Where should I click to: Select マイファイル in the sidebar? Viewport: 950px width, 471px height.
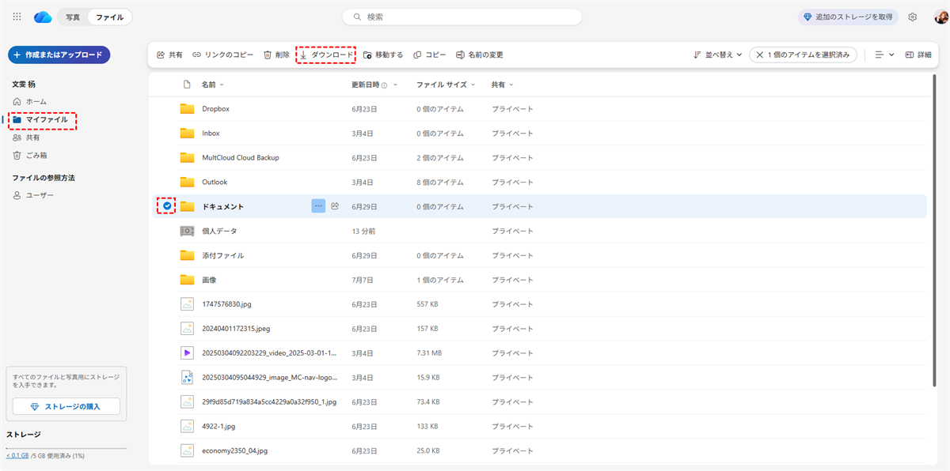point(41,120)
